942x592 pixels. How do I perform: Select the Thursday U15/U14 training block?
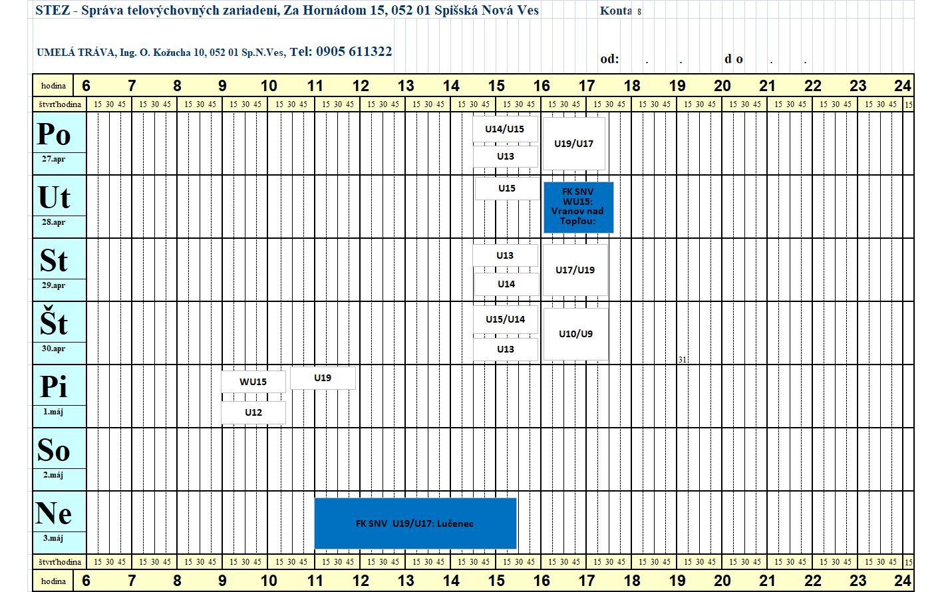pyautogui.click(x=505, y=319)
